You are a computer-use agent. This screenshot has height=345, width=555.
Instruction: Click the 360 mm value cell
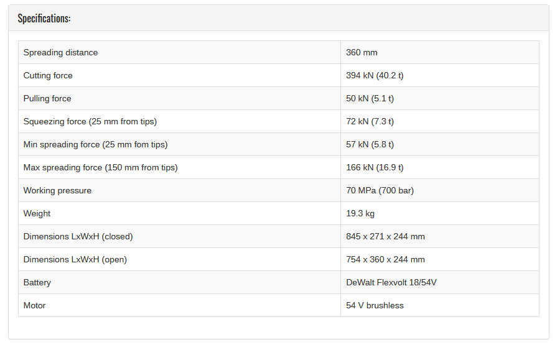(440, 52)
